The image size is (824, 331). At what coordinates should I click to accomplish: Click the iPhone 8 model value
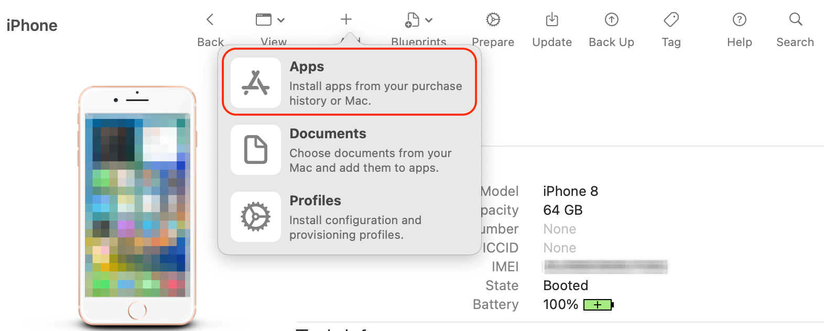tap(570, 191)
